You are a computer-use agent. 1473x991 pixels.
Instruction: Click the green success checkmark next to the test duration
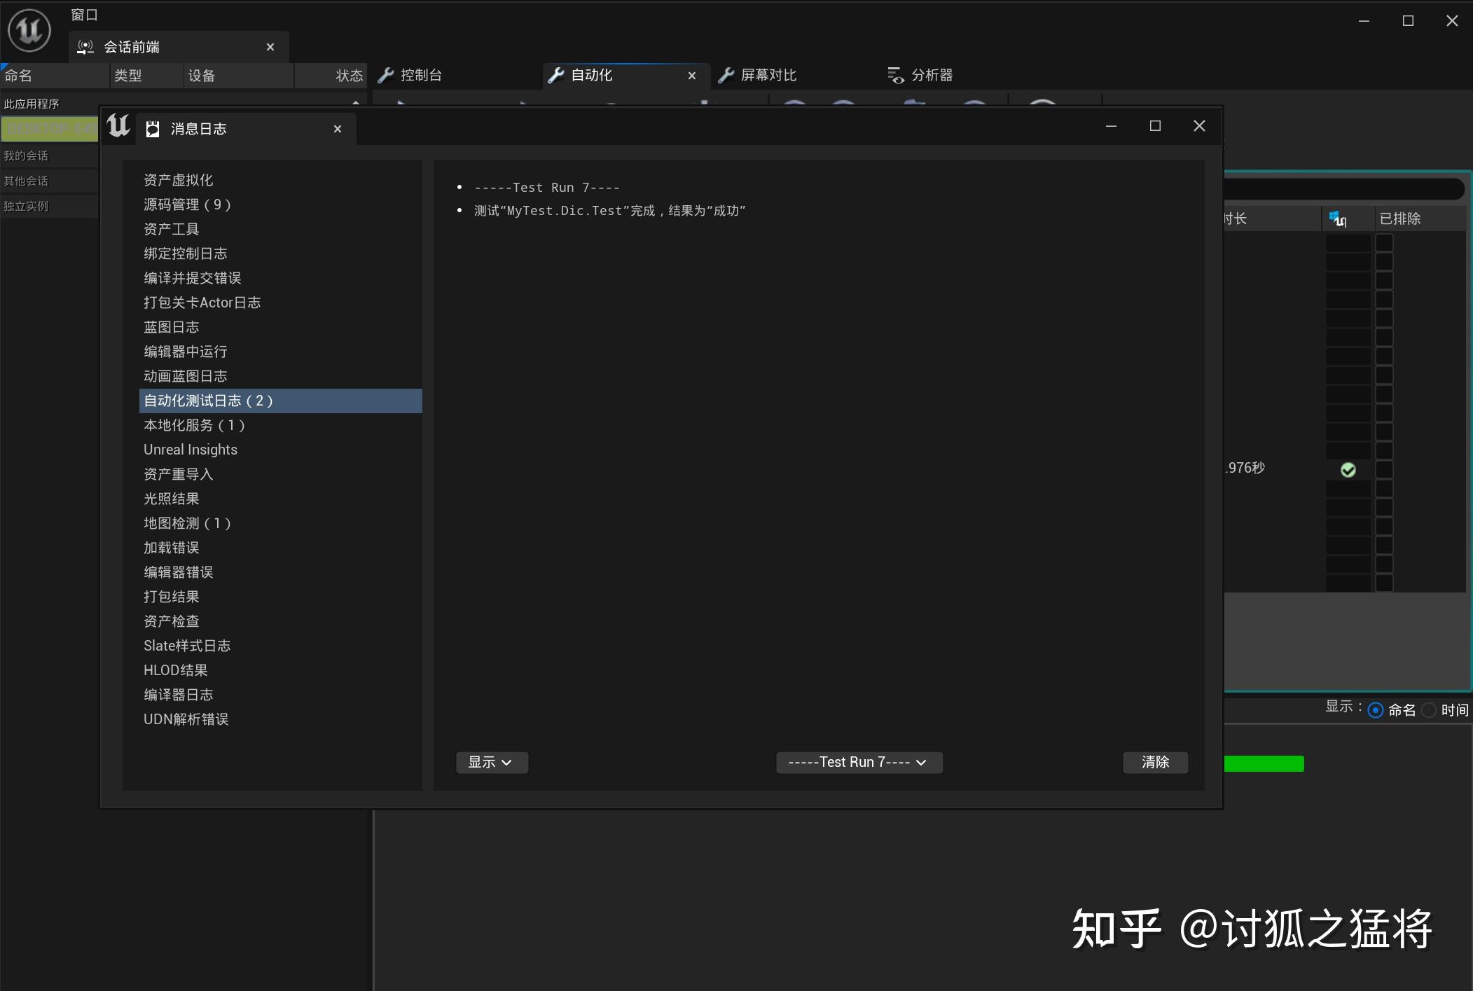[x=1348, y=469]
